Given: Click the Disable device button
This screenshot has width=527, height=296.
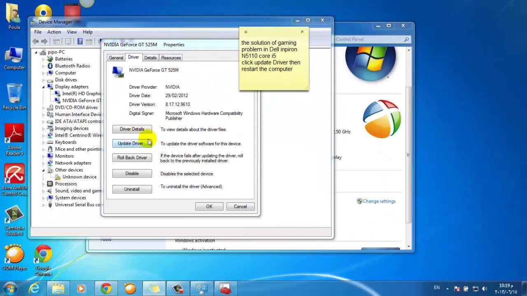Looking at the screenshot, I should (x=132, y=173).
